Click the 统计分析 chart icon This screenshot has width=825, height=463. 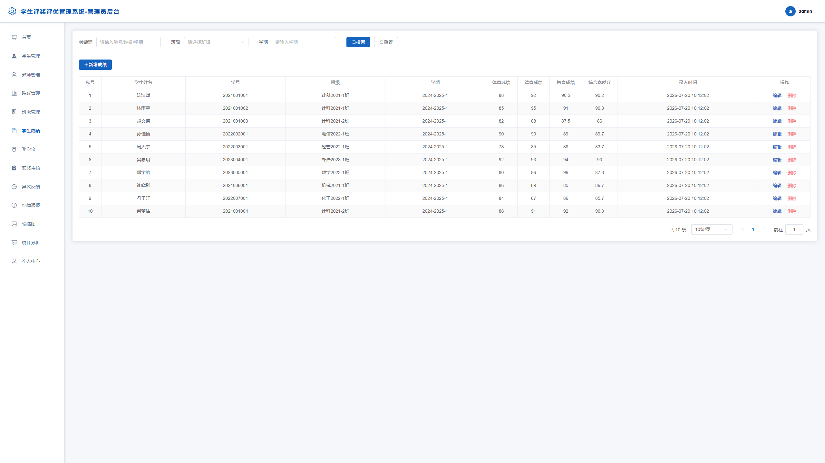click(x=14, y=243)
